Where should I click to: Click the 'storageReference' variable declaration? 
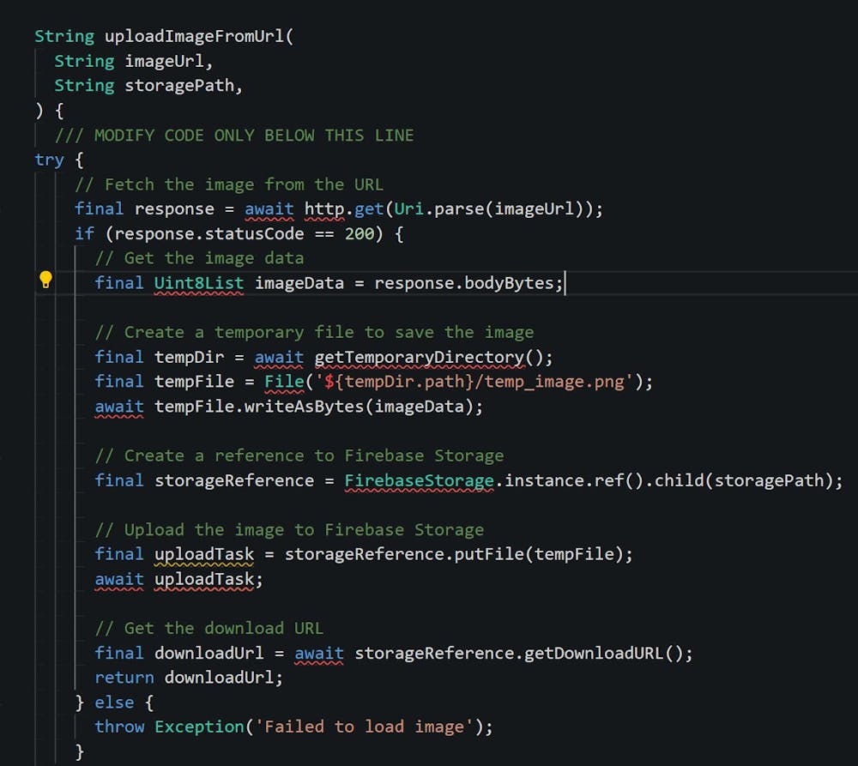[x=234, y=480]
